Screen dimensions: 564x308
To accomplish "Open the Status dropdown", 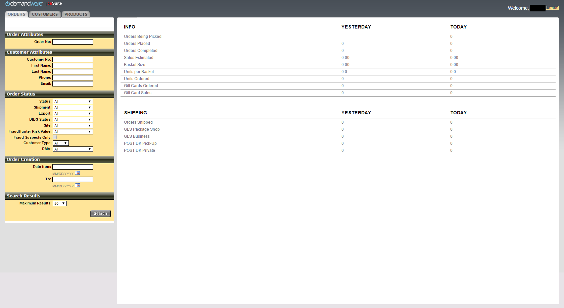I will (x=73, y=101).
